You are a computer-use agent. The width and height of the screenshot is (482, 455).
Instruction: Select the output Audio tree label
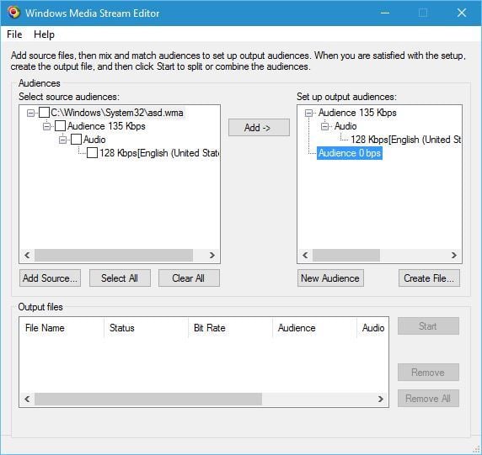click(x=345, y=126)
